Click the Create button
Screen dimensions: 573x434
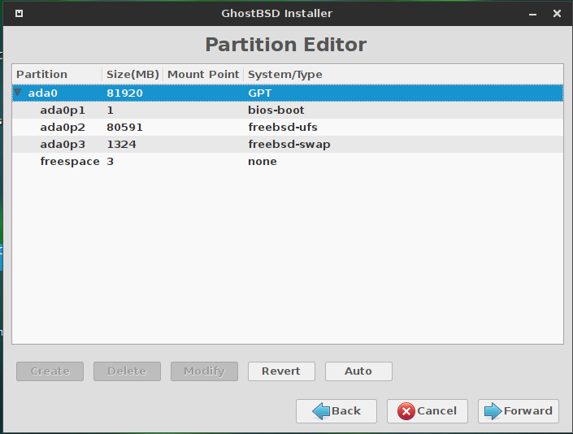(50, 371)
